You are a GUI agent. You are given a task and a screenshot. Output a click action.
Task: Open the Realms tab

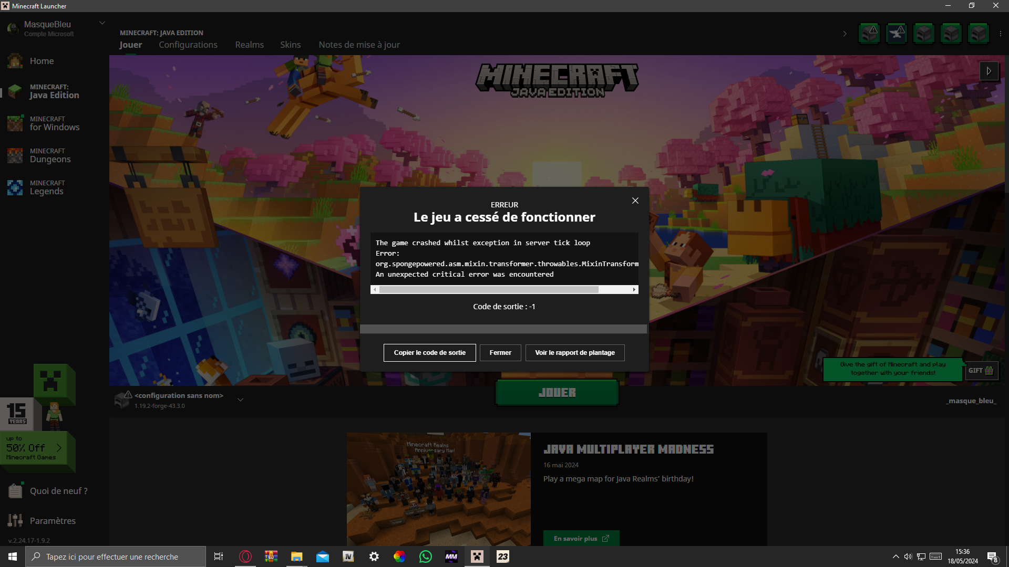click(250, 45)
